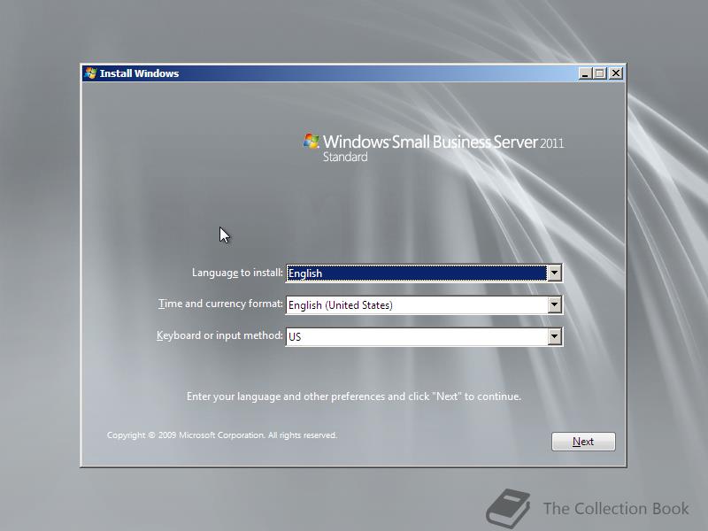Viewport: 708px width, 531px height.
Task: Click the "Keyboard or input method:" label
Action: click(x=219, y=335)
